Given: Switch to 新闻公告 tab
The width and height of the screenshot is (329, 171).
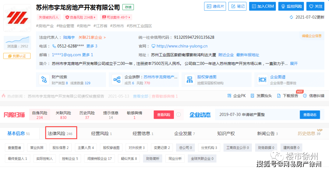Looking at the screenshot, I should click(267, 134).
